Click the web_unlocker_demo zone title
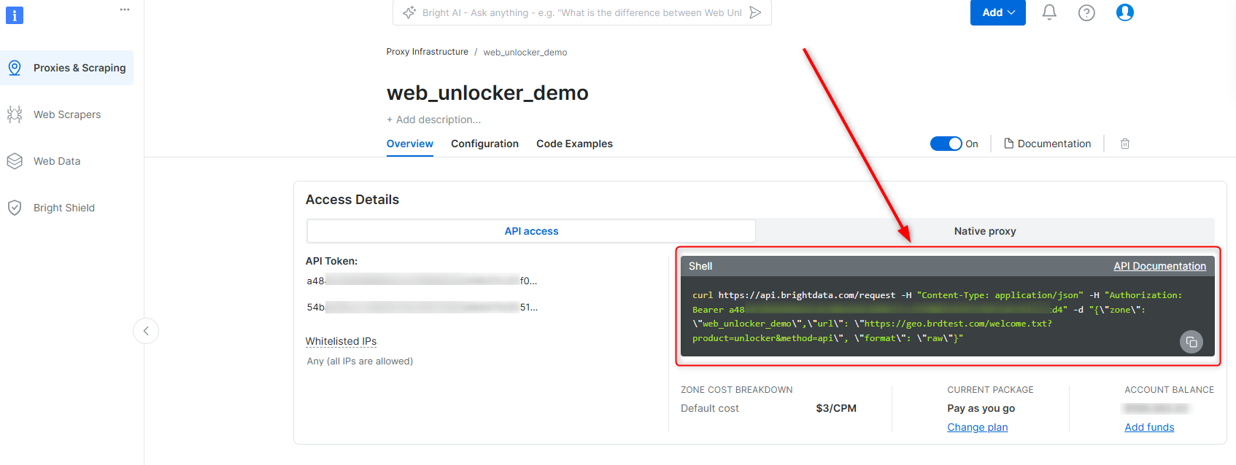 487,93
